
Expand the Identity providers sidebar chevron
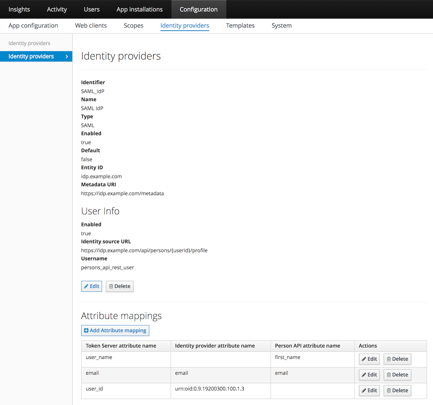[x=67, y=56]
